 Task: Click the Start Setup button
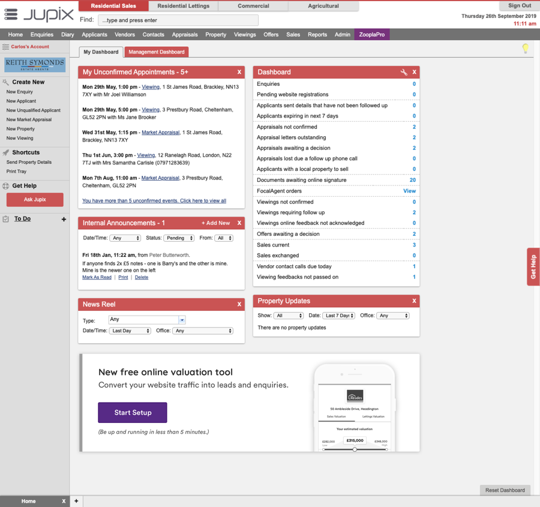click(133, 413)
